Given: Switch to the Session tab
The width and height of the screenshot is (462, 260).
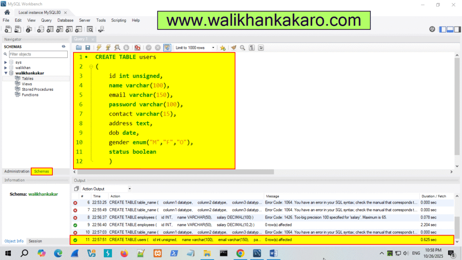Looking at the screenshot, I should pos(35,241).
